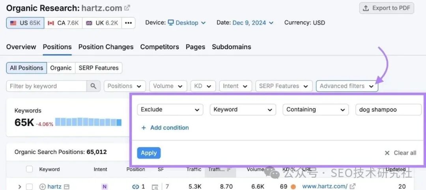Click the Filter by keyword input field
Viewport: 426px width, 190px height.
pyautogui.click(x=47, y=86)
